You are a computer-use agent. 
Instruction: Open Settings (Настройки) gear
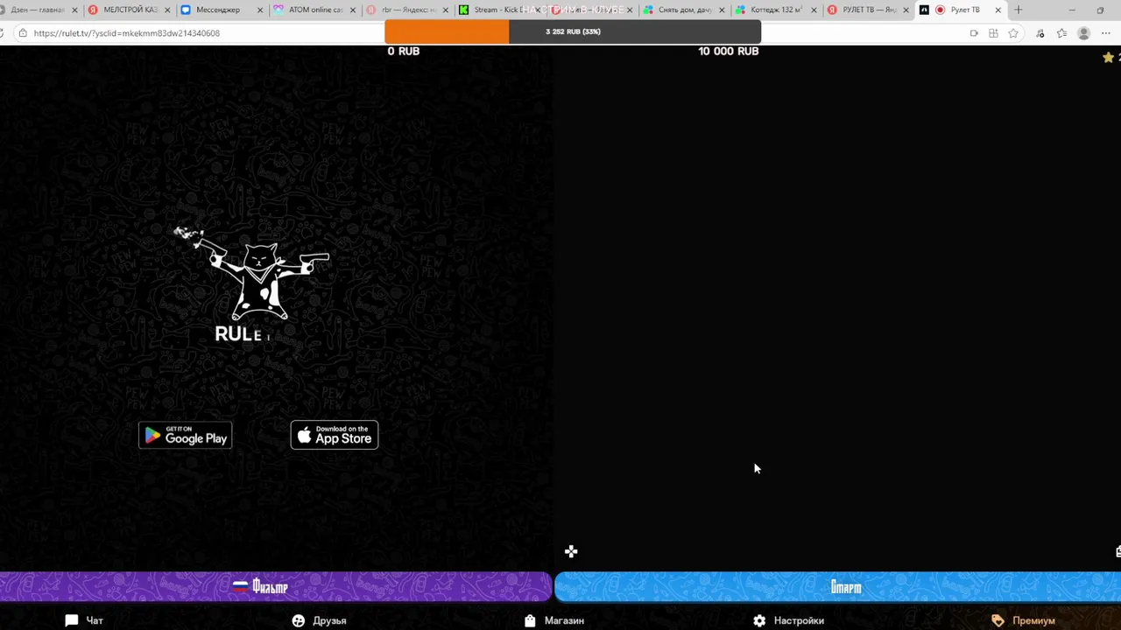[788, 620]
